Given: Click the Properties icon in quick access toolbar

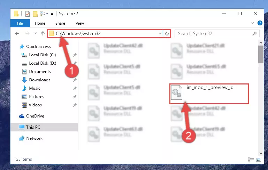Looking at the screenshot, I should pos(27,14).
